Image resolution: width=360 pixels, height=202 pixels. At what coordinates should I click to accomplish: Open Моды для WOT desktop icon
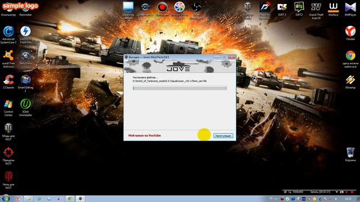coord(8,131)
